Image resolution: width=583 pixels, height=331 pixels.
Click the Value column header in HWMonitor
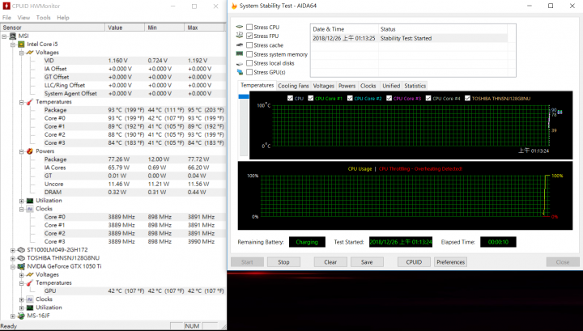(x=125, y=28)
